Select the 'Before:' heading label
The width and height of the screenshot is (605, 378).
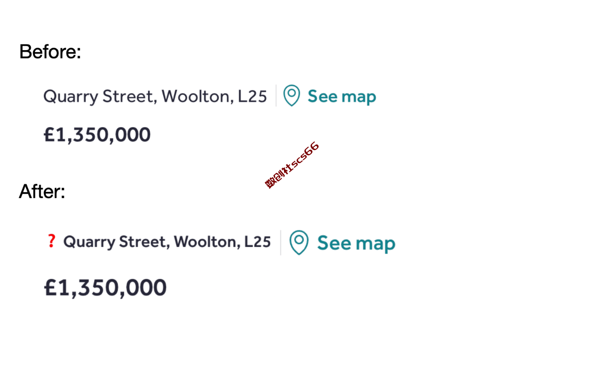pos(50,52)
